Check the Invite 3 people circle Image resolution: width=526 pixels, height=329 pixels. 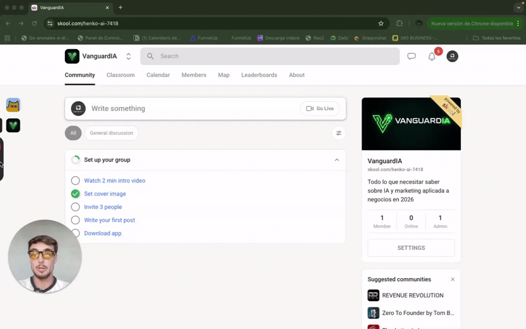tap(76, 207)
